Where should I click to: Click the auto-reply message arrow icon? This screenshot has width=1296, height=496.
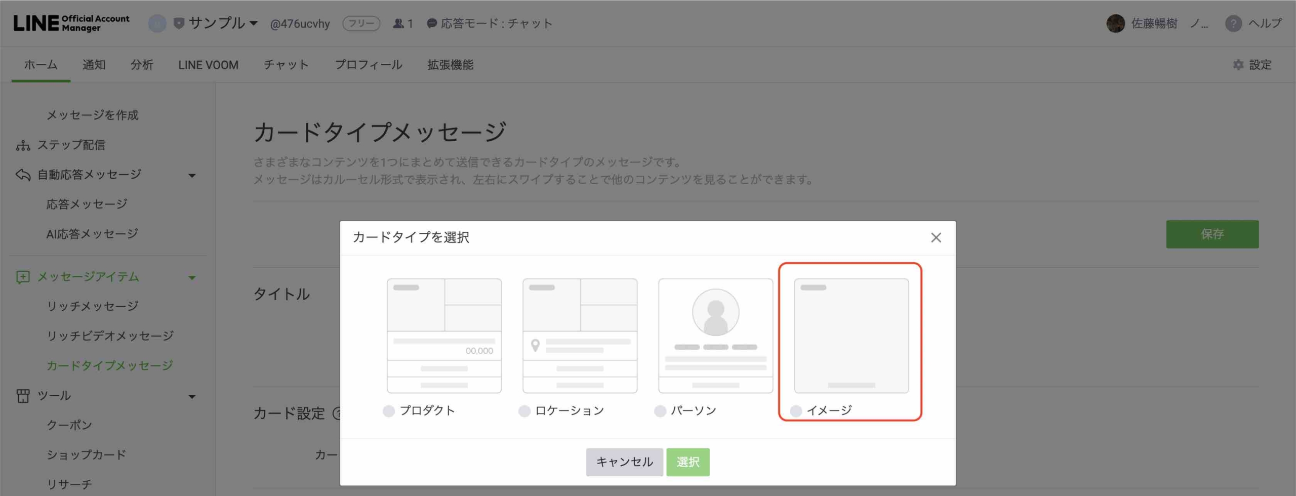point(23,175)
